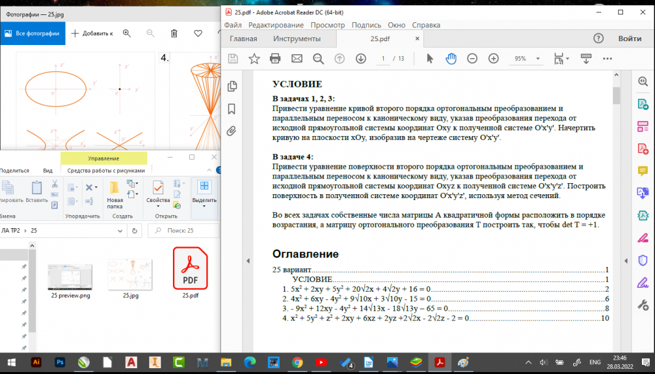Bookmark the file with the star icon

[x=254, y=59]
